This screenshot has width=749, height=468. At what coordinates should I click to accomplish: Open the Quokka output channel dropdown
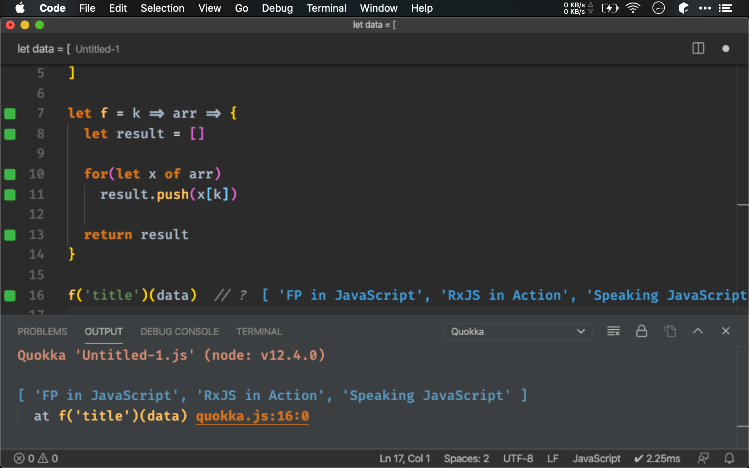click(x=517, y=332)
